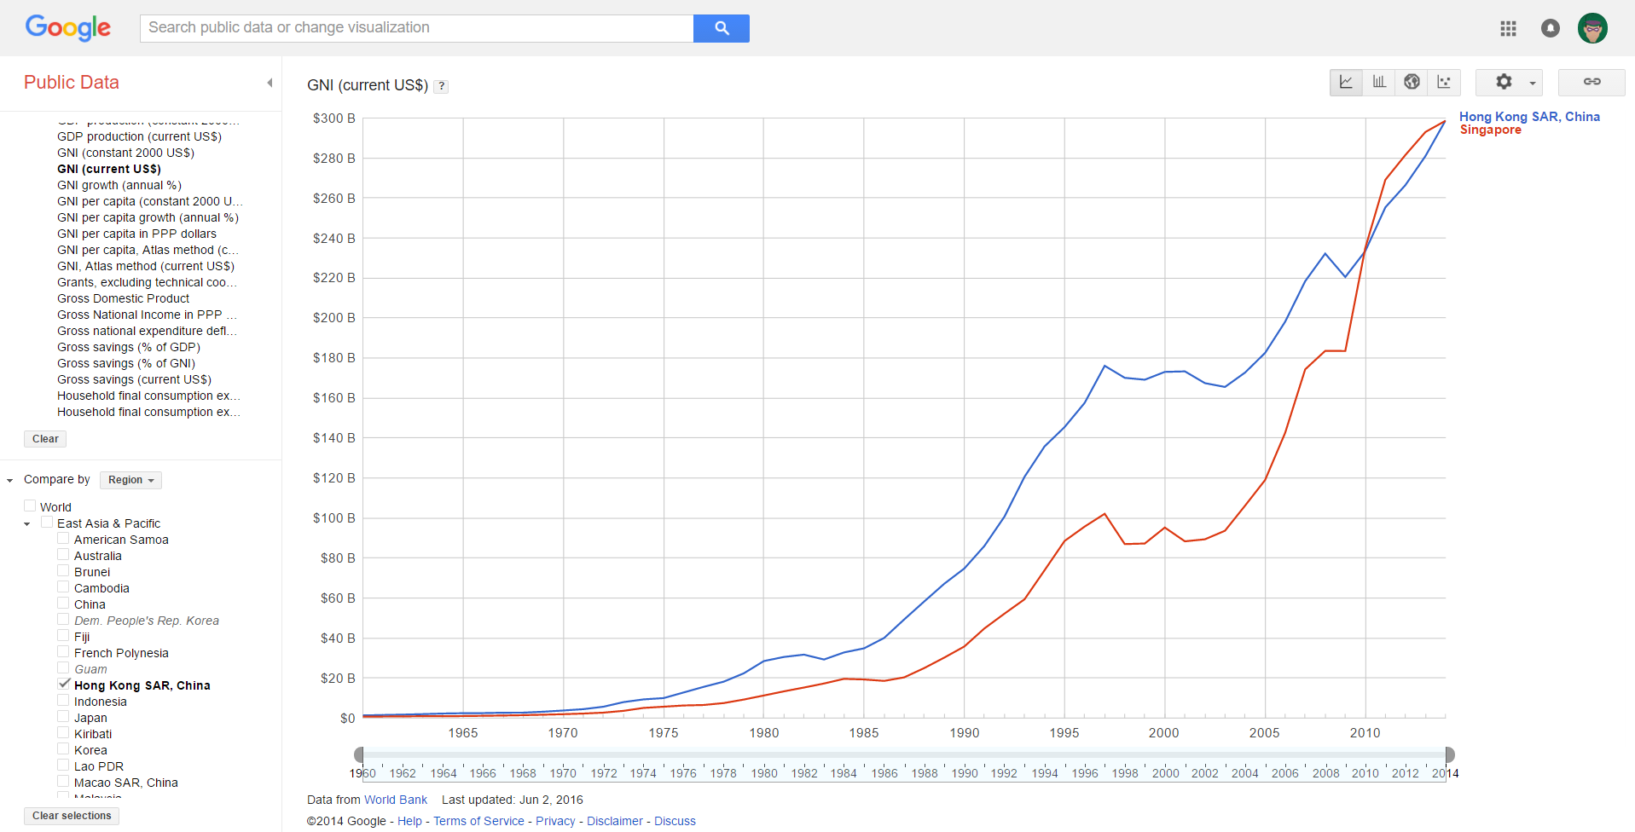Uncheck the Hong Kong SAR, China checkbox
The width and height of the screenshot is (1635, 832).
64,685
